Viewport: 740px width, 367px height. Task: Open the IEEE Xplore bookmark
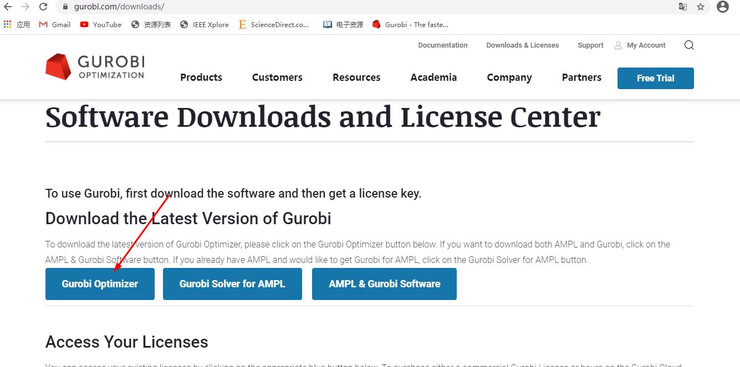tap(204, 24)
